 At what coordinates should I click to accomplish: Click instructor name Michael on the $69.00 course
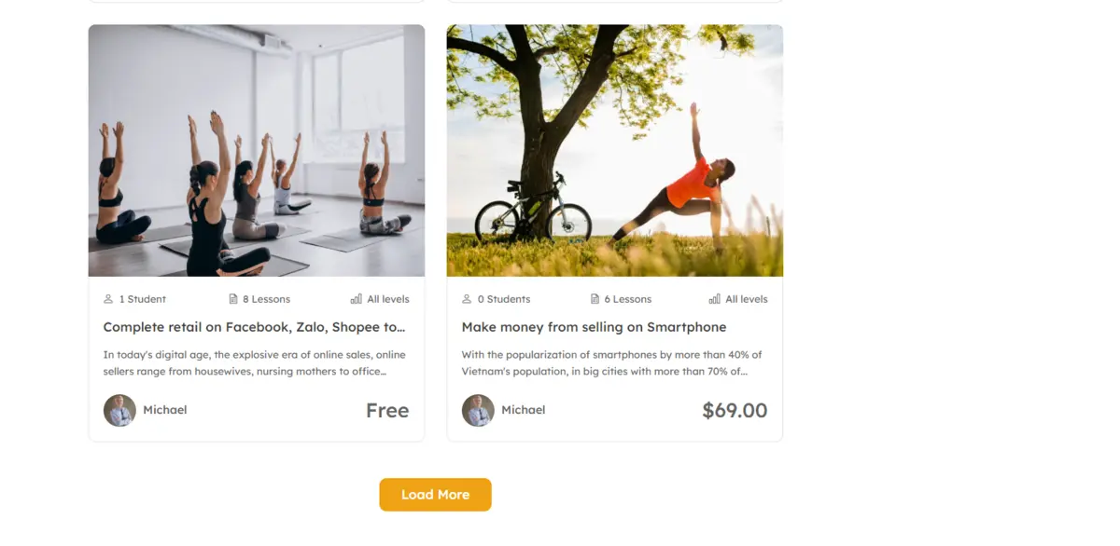524,410
